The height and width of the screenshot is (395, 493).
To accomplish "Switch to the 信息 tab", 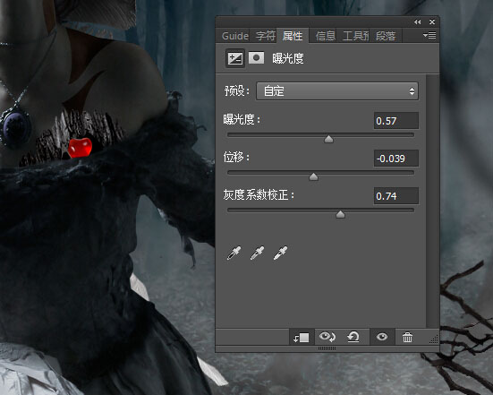I will [326, 36].
